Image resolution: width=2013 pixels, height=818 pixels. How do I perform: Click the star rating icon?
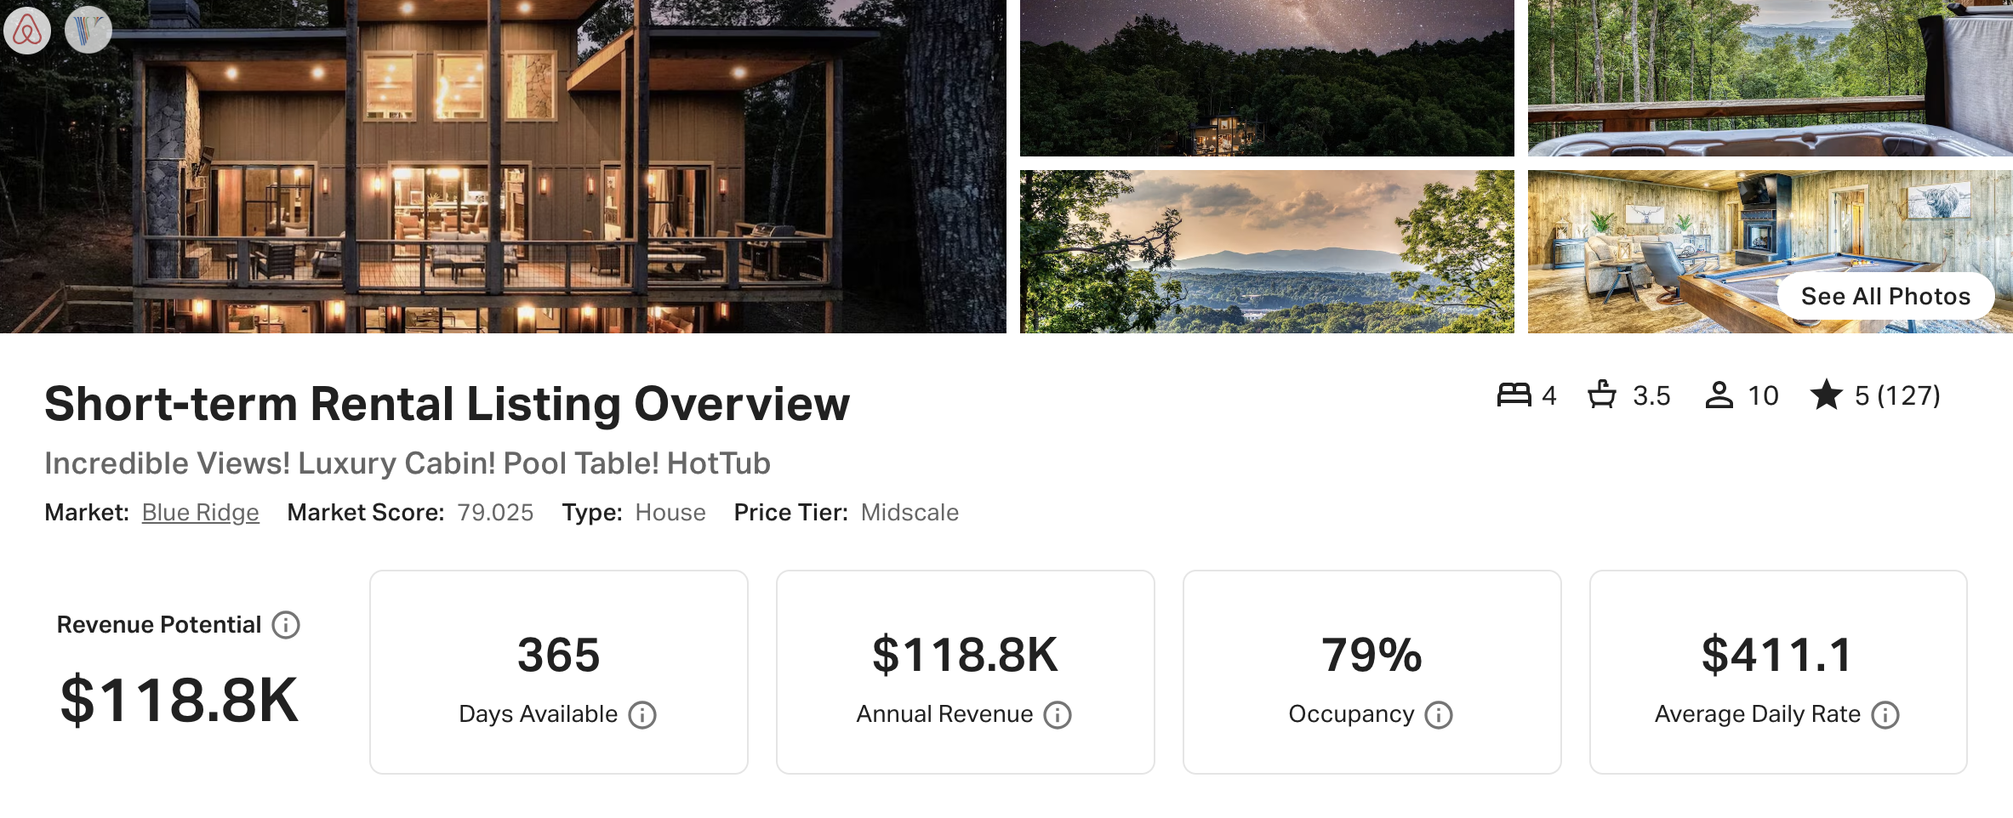pyautogui.click(x=1827, y=395)
